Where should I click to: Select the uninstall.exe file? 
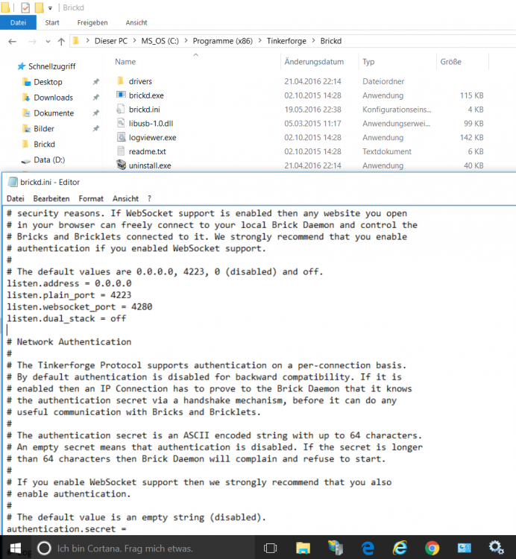point(149,165)
